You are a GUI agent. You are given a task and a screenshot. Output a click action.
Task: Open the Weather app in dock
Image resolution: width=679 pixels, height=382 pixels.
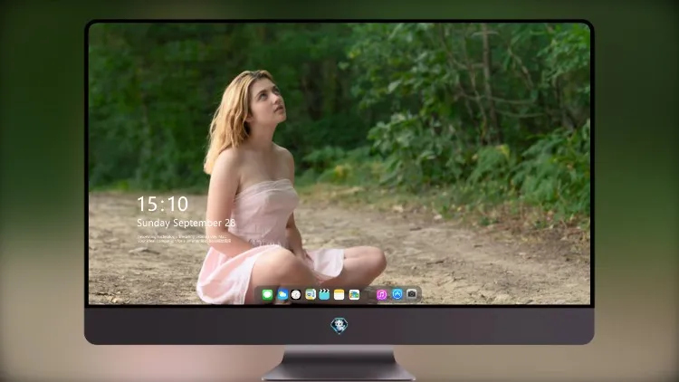282,294
